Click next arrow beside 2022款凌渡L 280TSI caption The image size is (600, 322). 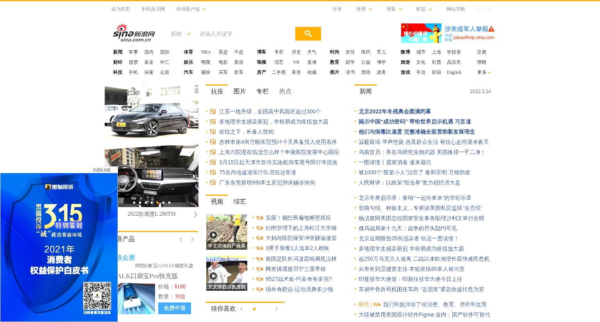[x=195, y=214]
